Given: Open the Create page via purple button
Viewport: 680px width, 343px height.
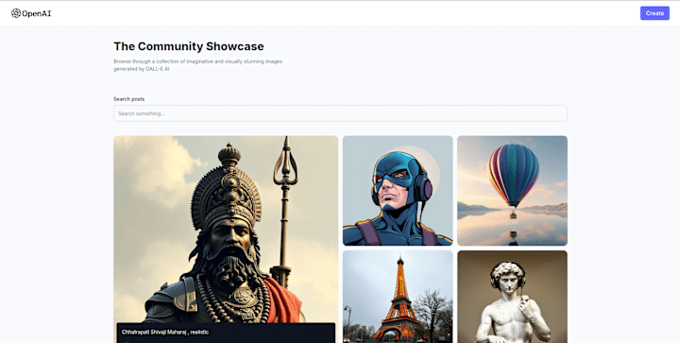Looking at the screenshot, I should [x=654, y=13].
